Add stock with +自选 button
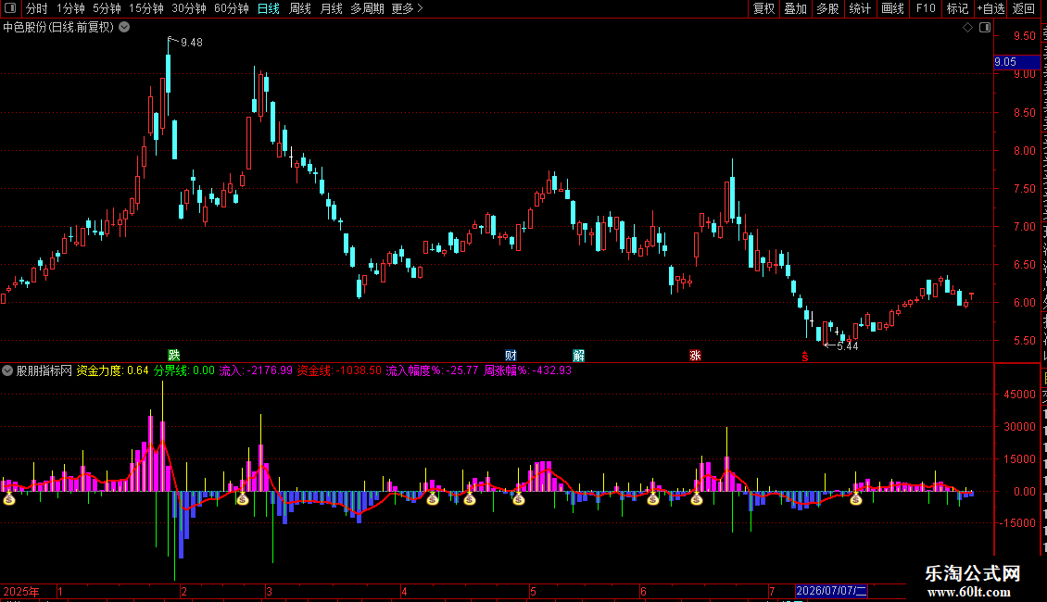Image resolution: width=1047 pixels, height=602 pixels. [x=990, y=8]
